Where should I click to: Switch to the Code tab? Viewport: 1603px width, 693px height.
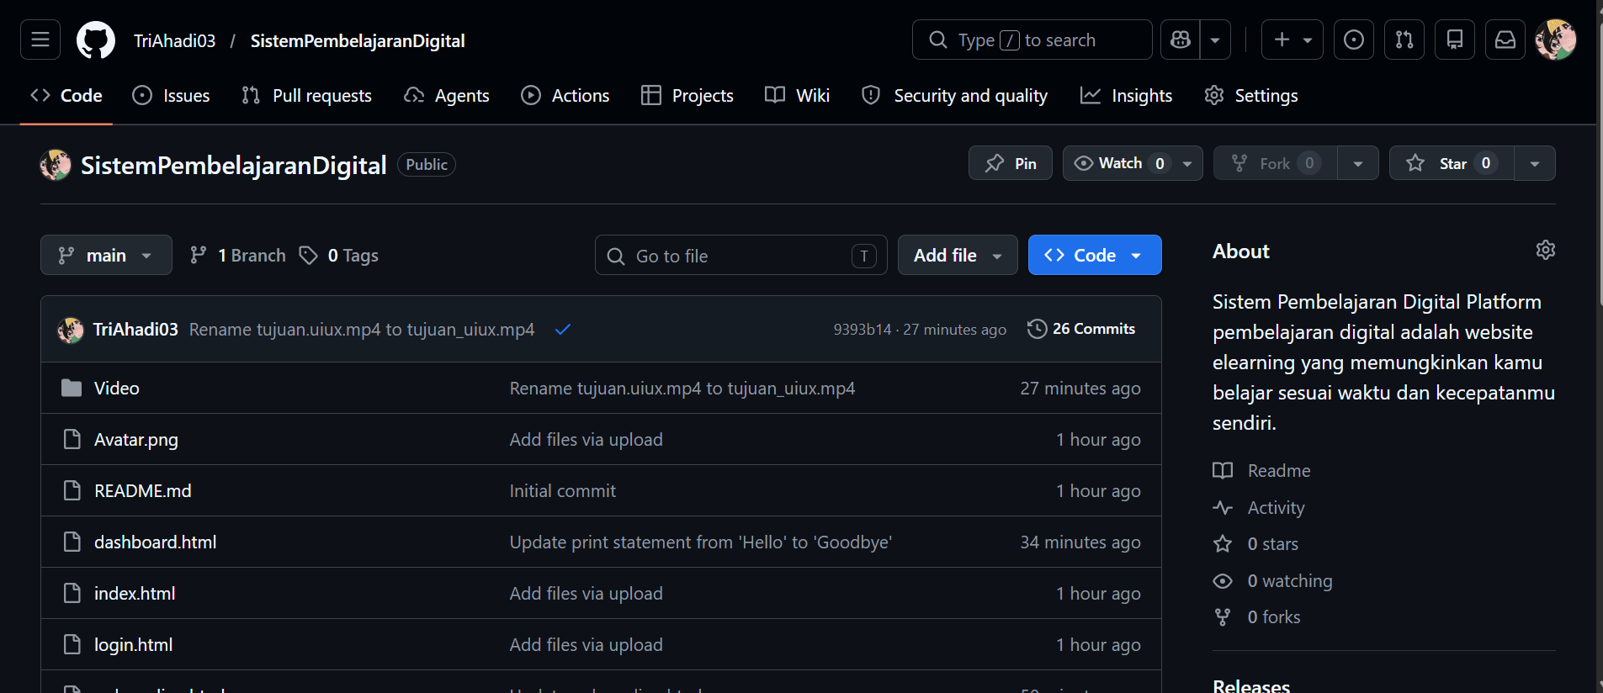click(66, 96)
